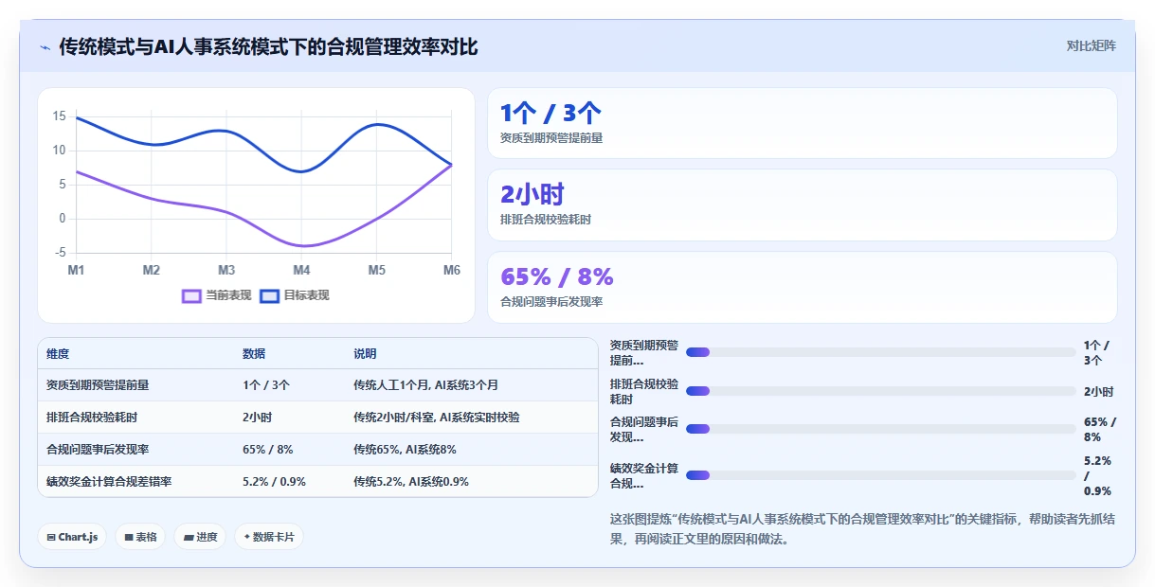Screen dimensions: 1155x587
Task: Click the 5.2% / 0.9% table data cell
Action: click(x=274, y=482)
